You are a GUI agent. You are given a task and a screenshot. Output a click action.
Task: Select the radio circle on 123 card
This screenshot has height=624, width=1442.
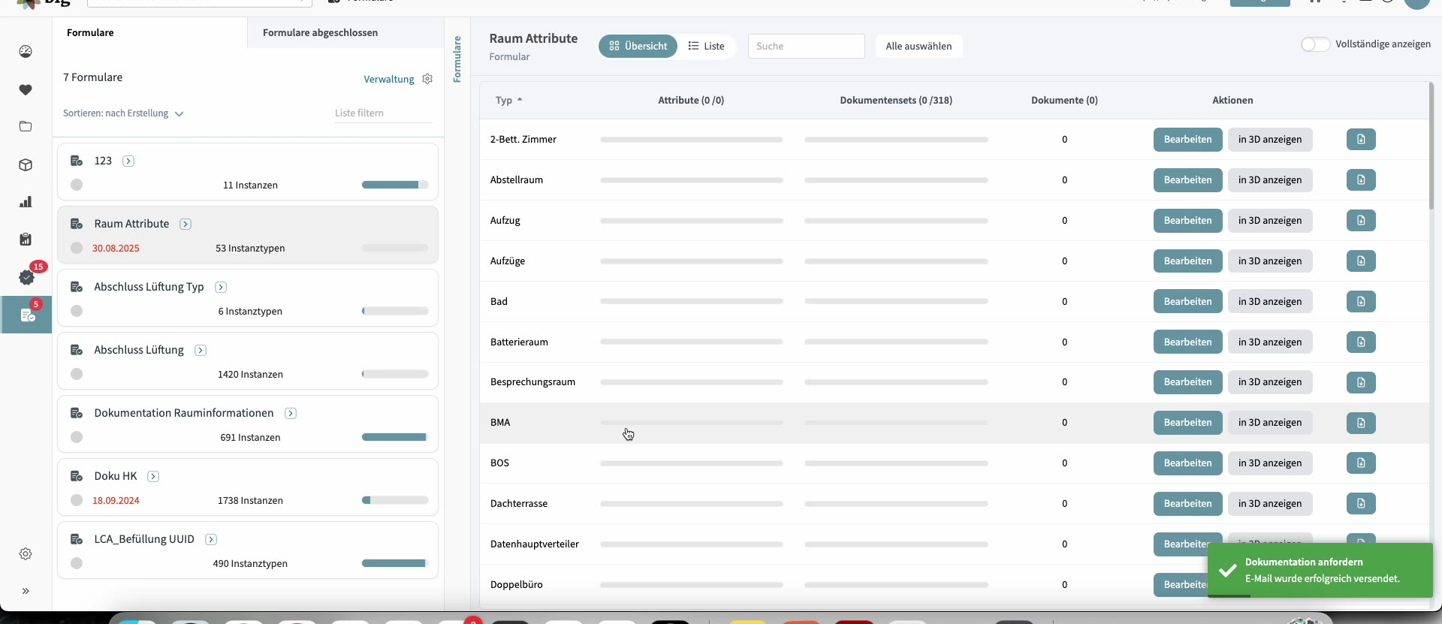click(x=77, y=185)
